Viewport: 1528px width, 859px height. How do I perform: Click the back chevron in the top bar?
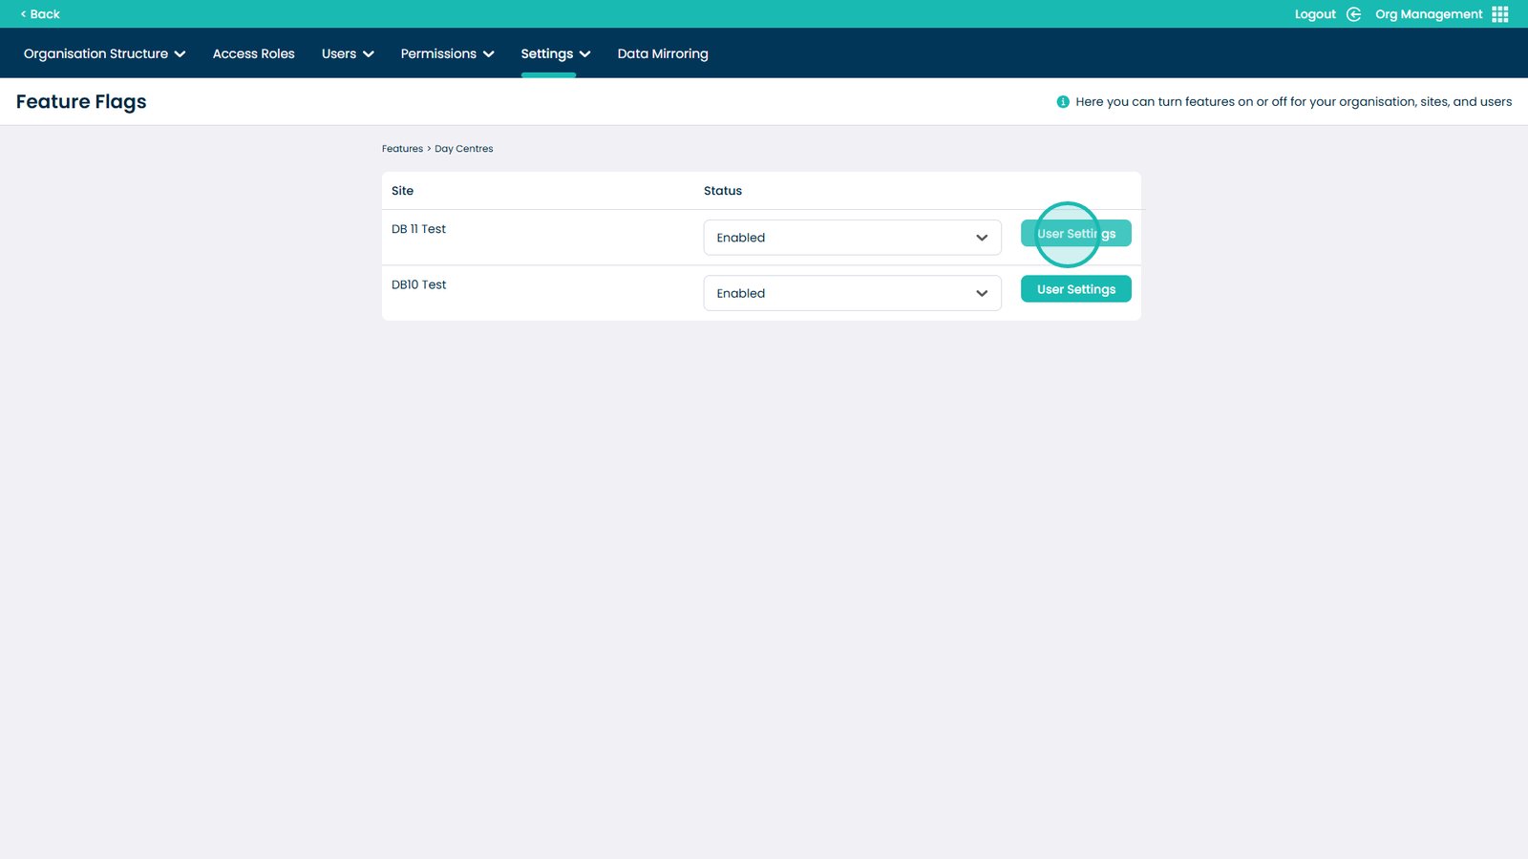[25, 13]
